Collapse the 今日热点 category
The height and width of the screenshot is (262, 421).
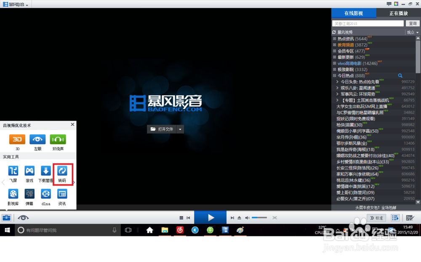[x=335, y=76]
